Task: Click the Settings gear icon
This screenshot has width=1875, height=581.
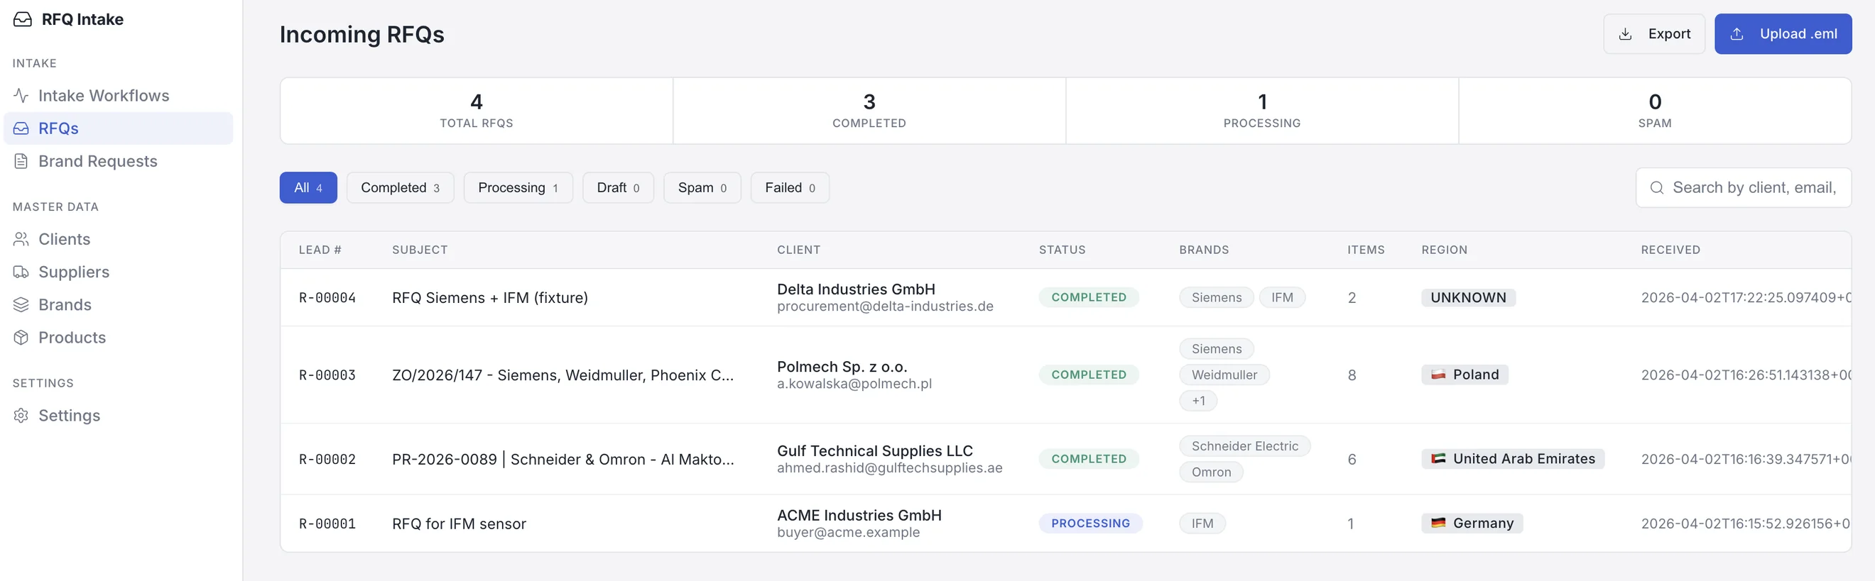Action: coord(21,415)
